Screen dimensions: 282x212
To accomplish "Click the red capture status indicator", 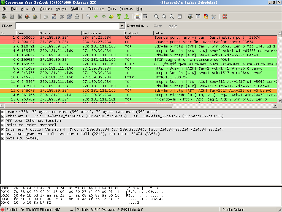I will (2, 210).
